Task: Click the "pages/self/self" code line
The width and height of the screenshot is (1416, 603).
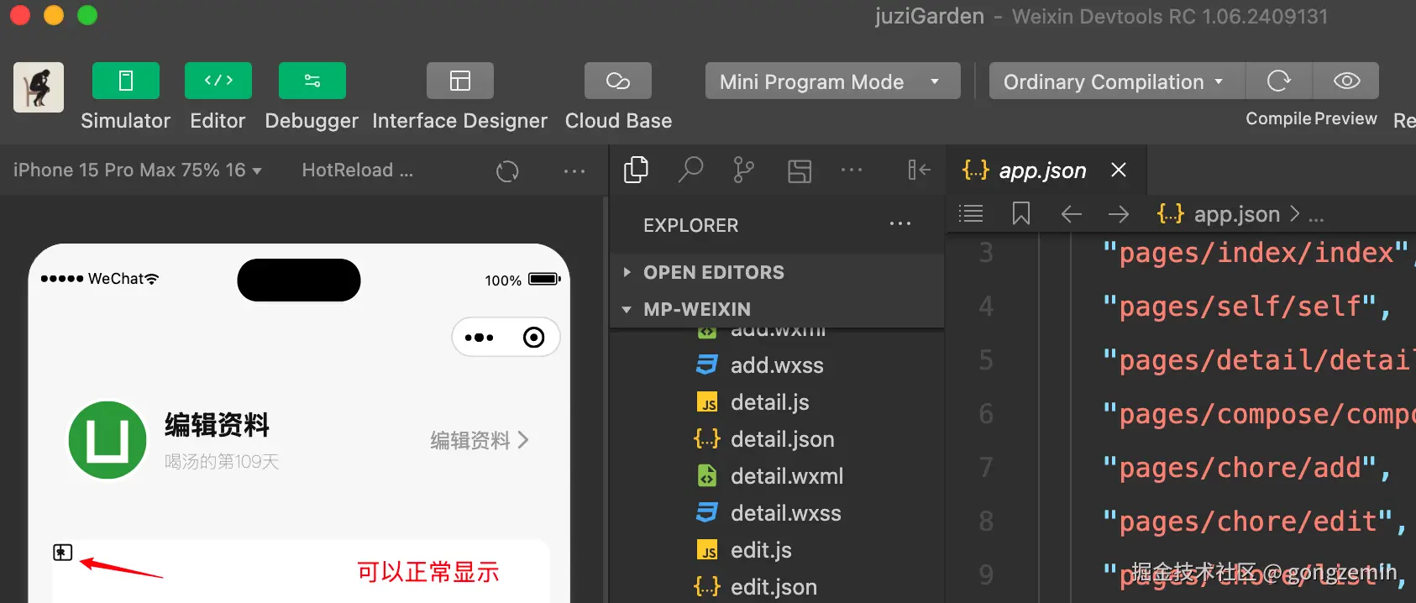Action: click(x=1247, y=307)
